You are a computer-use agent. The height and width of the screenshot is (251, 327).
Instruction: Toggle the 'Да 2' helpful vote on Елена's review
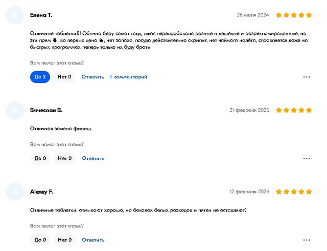pyautogui.click(x=40, y=77)
